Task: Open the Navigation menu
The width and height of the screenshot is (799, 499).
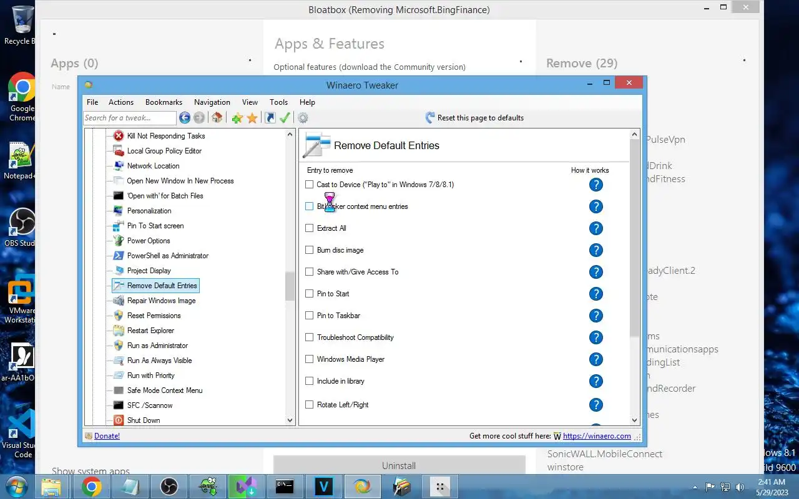Action: click(x=212, y=102)
